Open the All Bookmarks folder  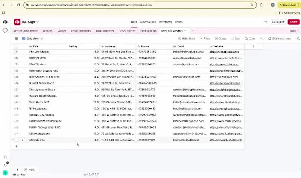click(289, 13)
